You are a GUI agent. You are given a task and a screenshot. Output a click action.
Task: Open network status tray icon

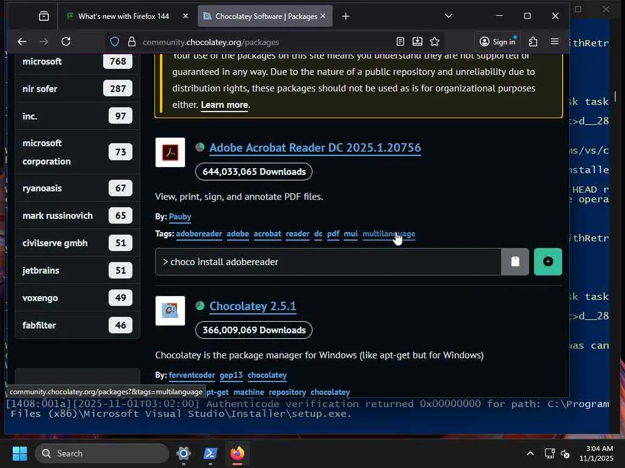tap(549, 453)
